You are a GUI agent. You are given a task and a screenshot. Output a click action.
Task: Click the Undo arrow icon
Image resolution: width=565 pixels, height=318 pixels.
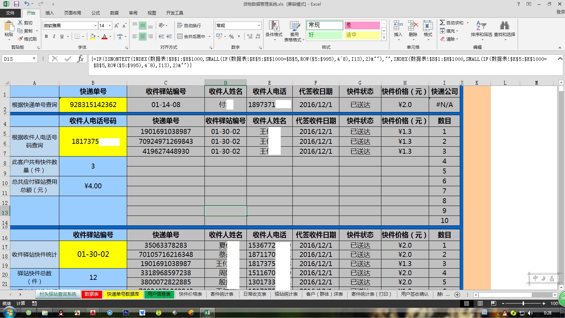pos(27,4)
